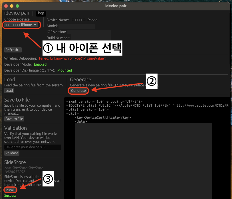The width and height of the screenshot is (232, 199).
Task: Close the idevice pair window
Action: point(6,6)
